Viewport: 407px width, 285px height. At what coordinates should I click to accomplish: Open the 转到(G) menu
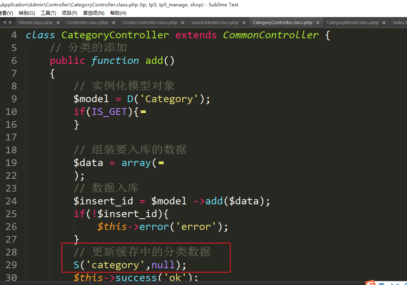tap(27, 13)
